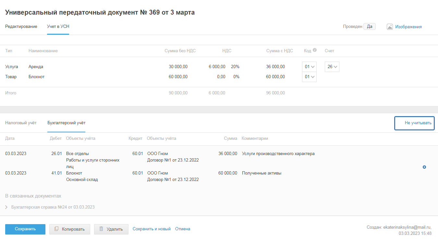Select the Бухгалтерский учёт tab
The height and width of the screenshot is (241, 438).
pyautogui.click(x=66, y=123)
